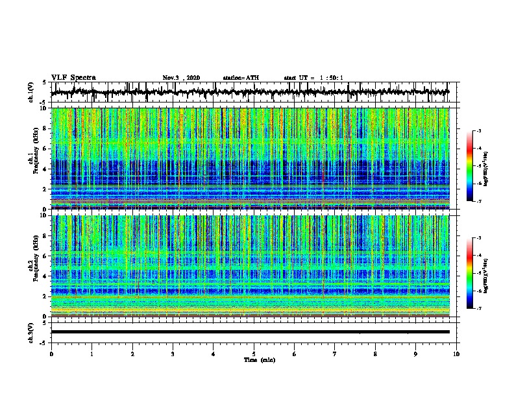
Task: Click the upper color scale bar for ch.1
Action: pyautogui.click(x=470, y=166)
